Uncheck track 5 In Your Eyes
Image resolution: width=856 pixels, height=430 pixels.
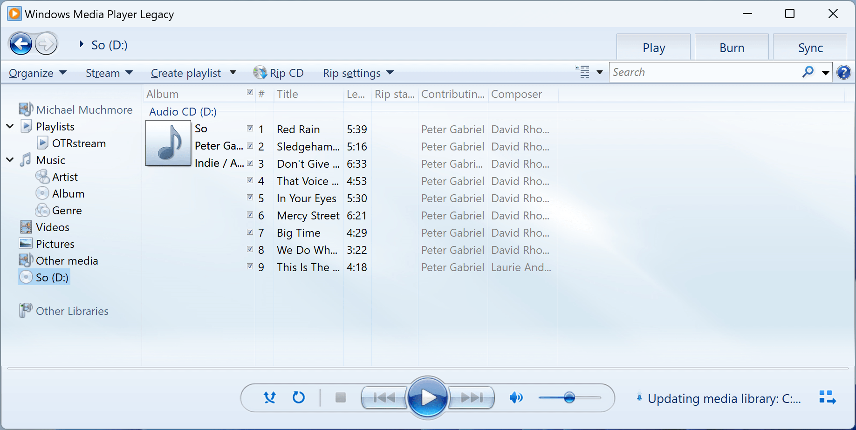coord(250,198)
